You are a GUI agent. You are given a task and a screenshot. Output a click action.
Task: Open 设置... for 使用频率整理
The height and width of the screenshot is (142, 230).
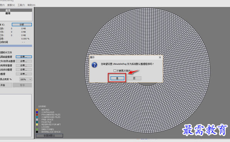pos(24,65)
